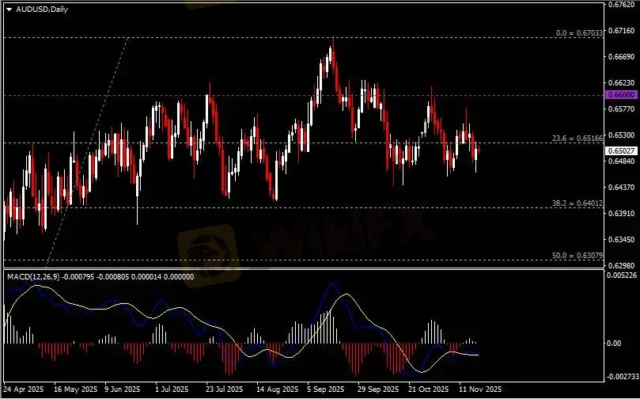Click the 24 Apr 2025 date label
Image resolution: width=640 pixels, height=399 pixels.
23,389
